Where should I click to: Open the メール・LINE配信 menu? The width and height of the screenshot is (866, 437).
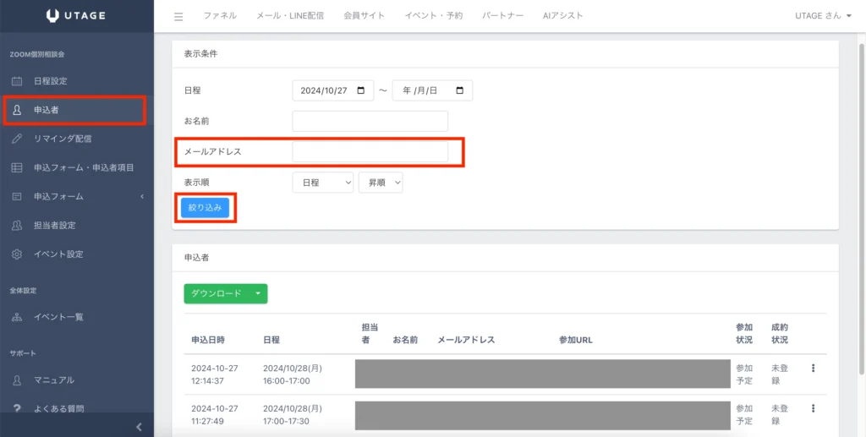coord(290,15)
